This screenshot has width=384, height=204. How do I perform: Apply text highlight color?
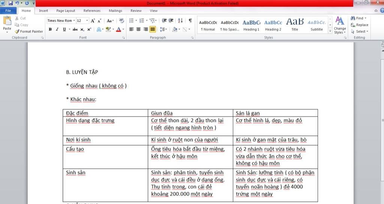coord(108,29)
